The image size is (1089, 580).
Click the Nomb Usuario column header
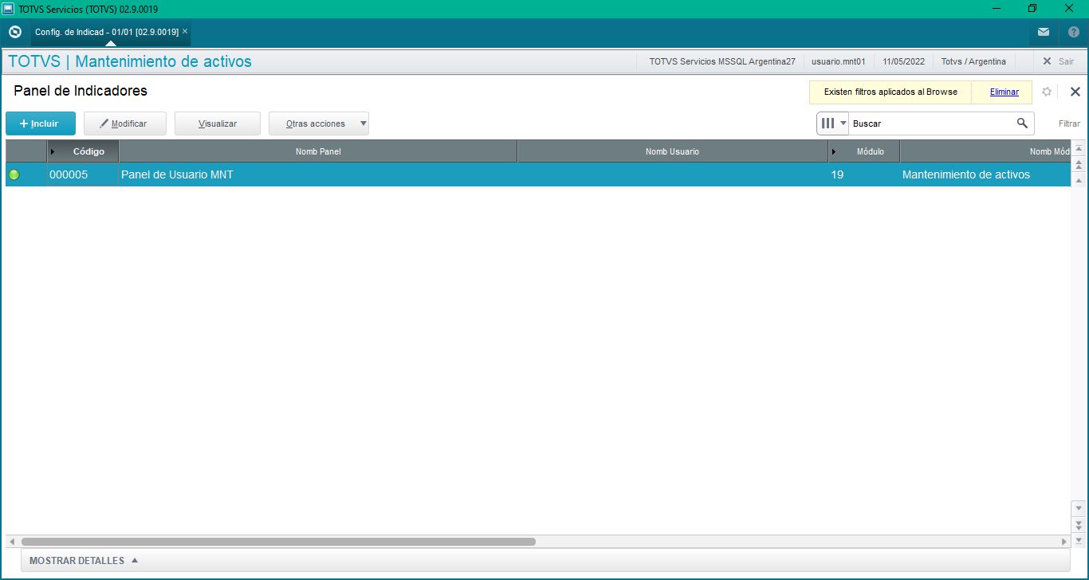pos(672,151)
